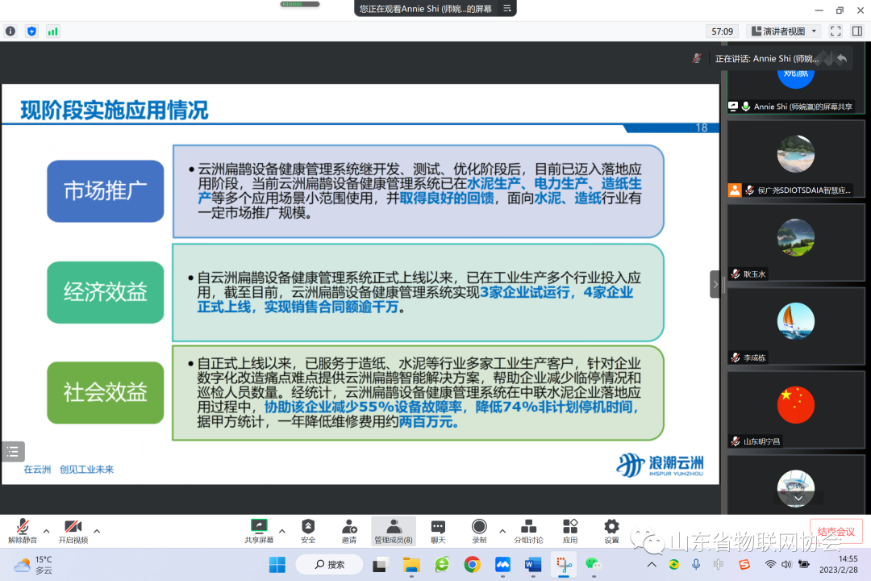Click the share screen (共享屏幕) icon
The height and width of the screenshot is (581, 871).
click(x=259, y=527)
